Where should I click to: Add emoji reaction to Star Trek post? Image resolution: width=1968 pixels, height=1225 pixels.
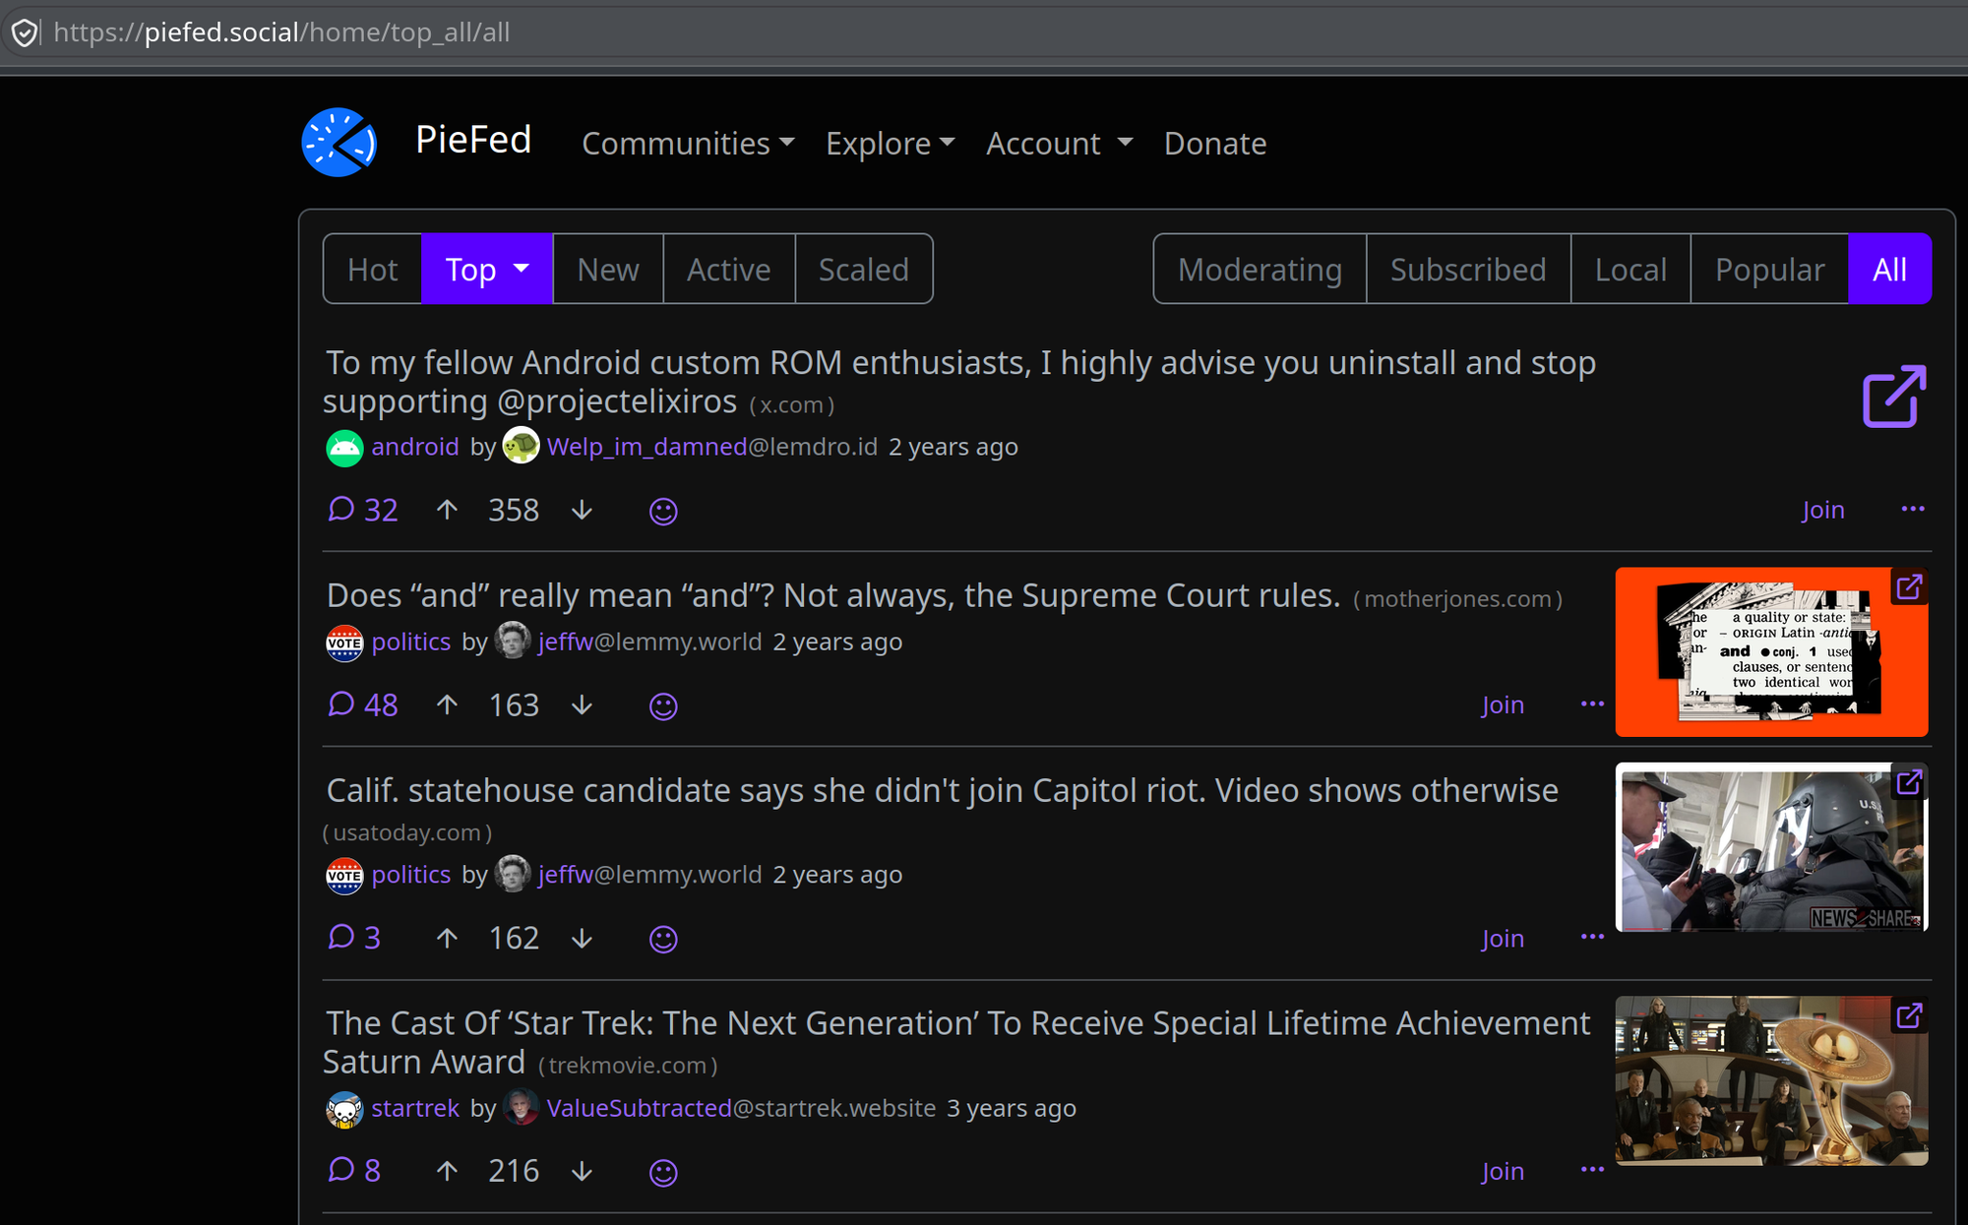tap(663, 1172)
